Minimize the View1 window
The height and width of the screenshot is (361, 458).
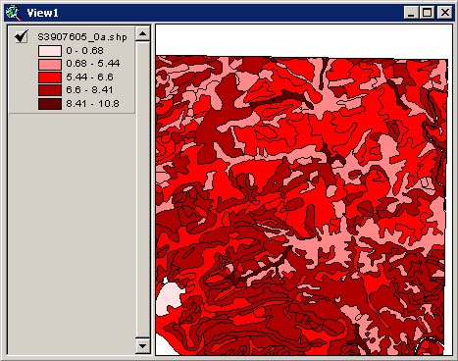pos(411,13)
